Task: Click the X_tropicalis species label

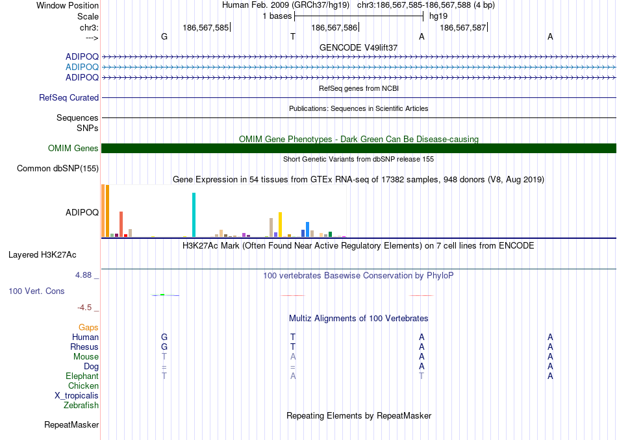Action: coord(77,396)
